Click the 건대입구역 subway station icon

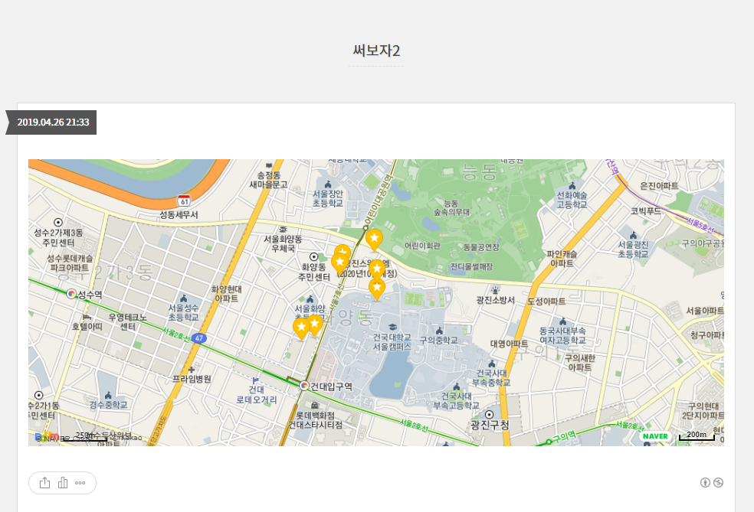(304, 386)
